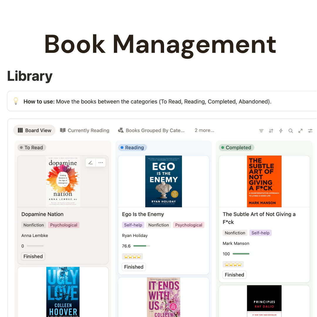317x317 pixels.
Task: Click the To Read group label
Action: click(x=32, y=148)
